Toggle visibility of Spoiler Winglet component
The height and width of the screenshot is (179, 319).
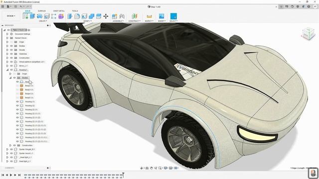click(x=11, y=149)
